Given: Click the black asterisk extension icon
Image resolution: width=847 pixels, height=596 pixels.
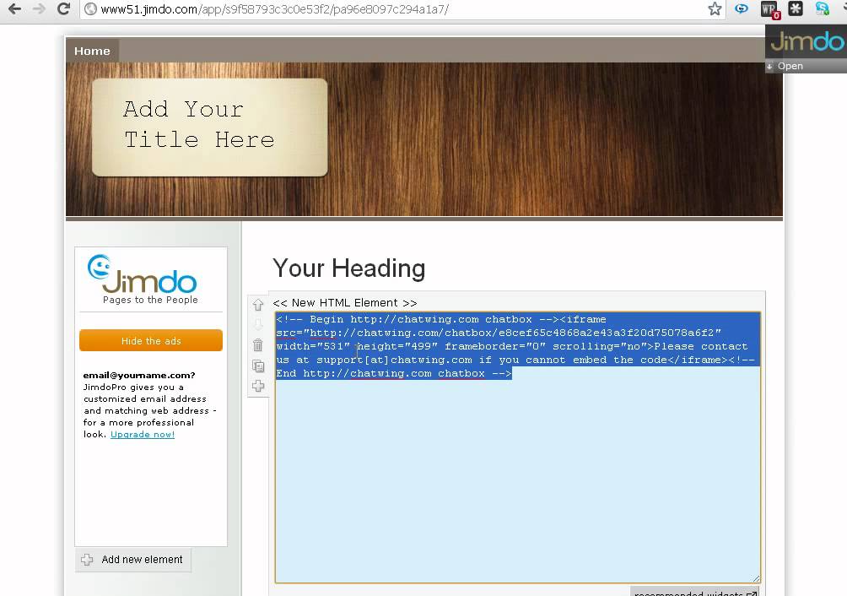Looking at the screenshot, I should point(796,8).
